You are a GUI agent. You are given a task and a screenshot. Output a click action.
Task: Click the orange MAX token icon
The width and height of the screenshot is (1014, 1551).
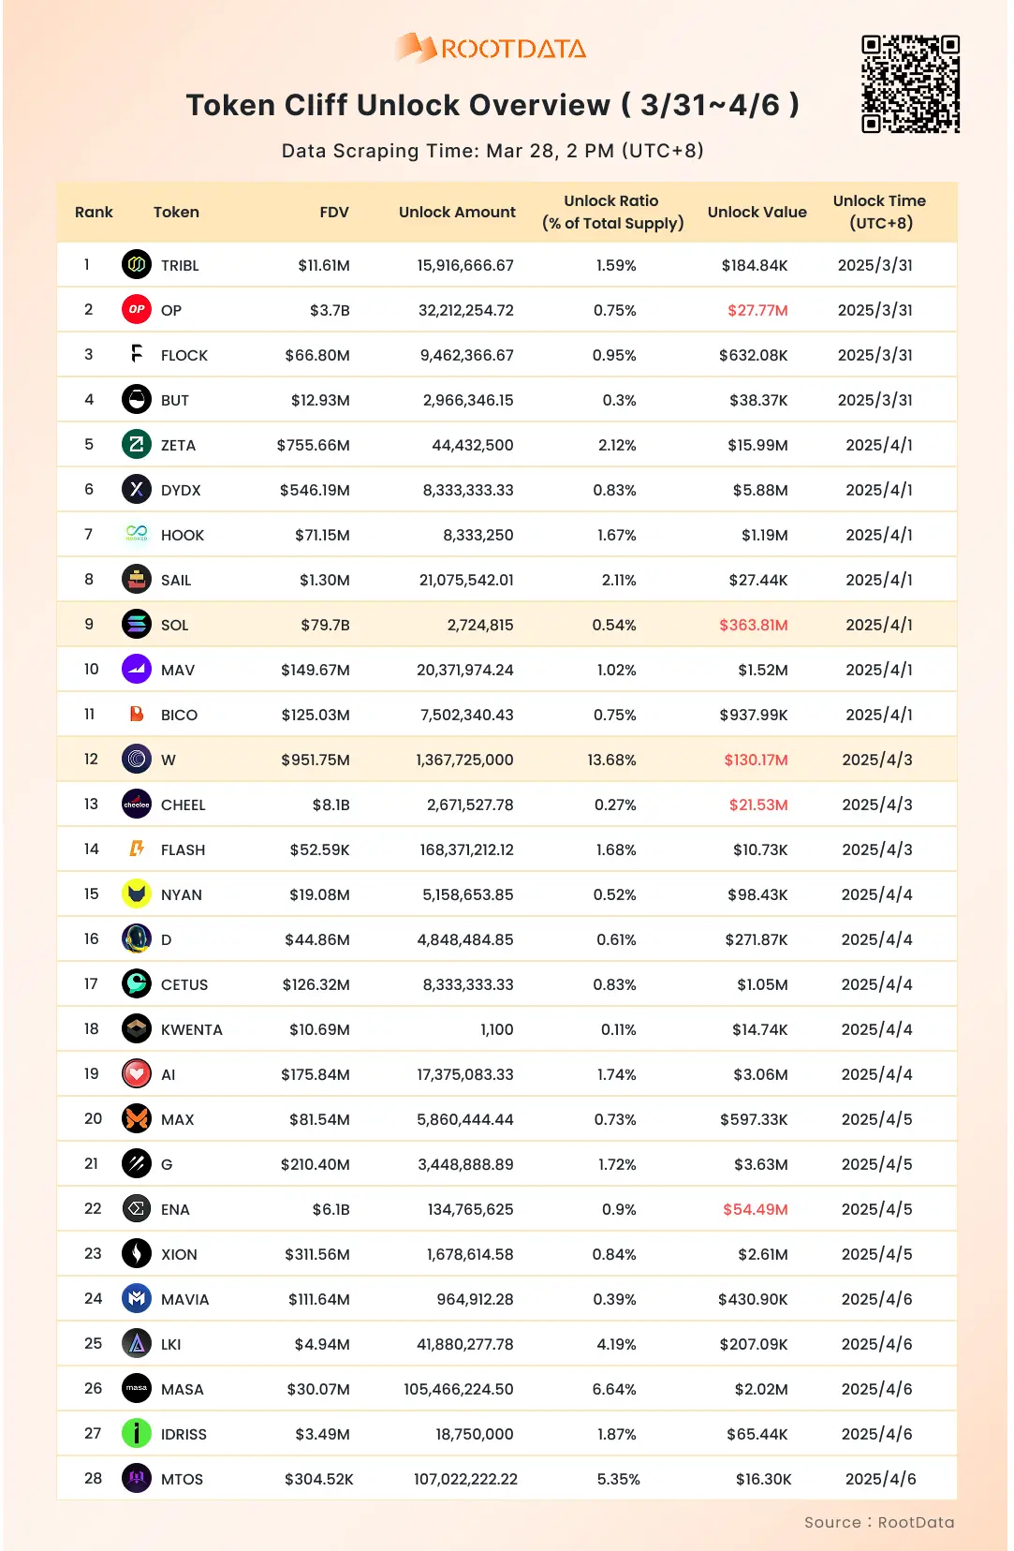point(137,1119)
